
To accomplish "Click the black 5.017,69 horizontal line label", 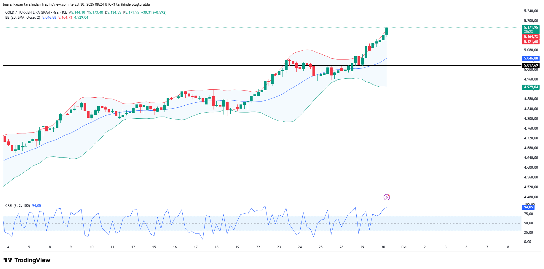I will [x=530, y=65].
